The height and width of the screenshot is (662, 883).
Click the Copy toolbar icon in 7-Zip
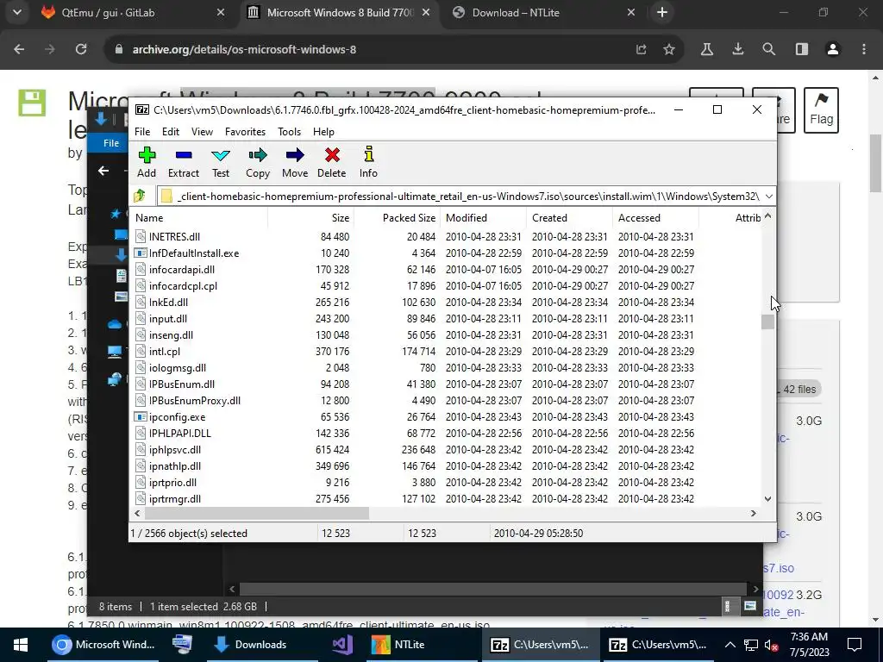(258, 162)
